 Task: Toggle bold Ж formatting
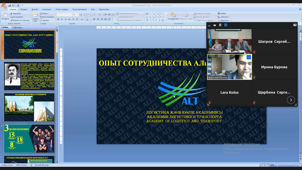coord(58,19)
